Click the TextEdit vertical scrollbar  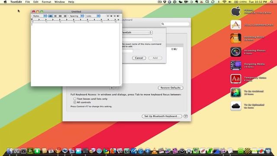tap(121, 54)
